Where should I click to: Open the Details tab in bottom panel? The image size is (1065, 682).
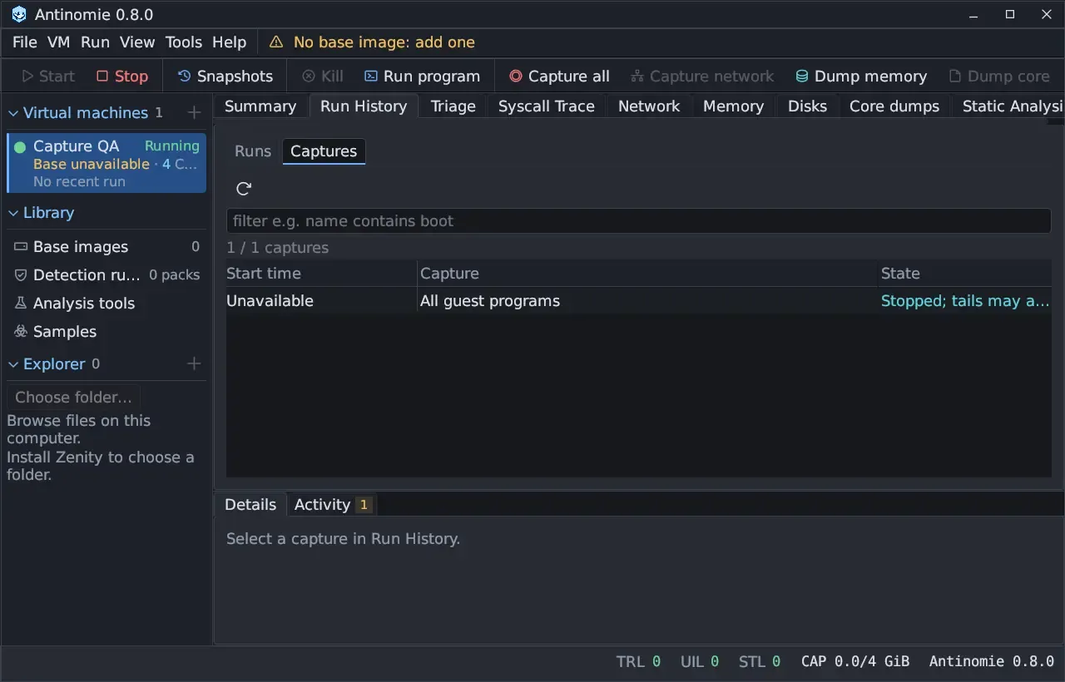coord(250,505)
